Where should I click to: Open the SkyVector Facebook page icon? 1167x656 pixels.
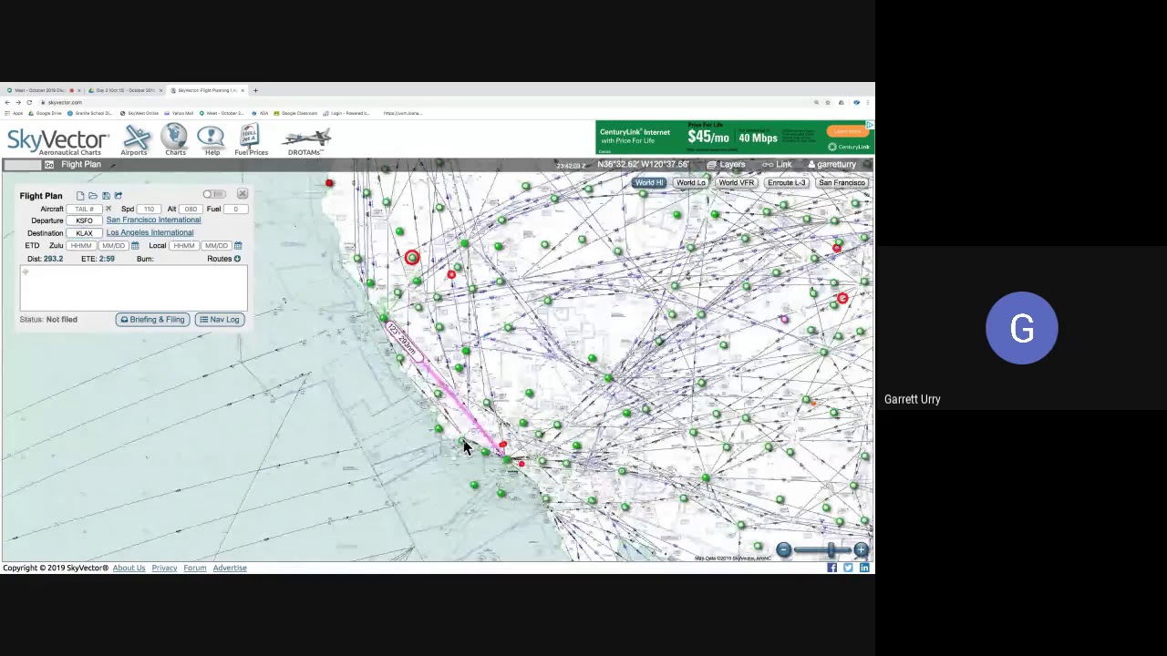tap(831, 568)
